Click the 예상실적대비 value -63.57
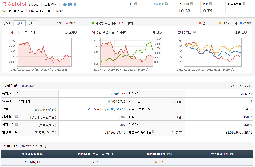Viewport: 255px width, 167px height. point(158,162)
